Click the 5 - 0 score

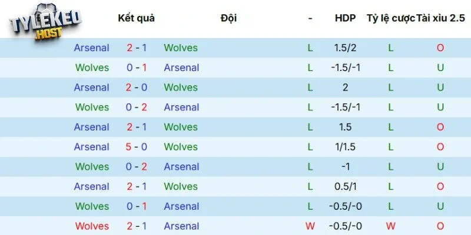pos(137,147)
